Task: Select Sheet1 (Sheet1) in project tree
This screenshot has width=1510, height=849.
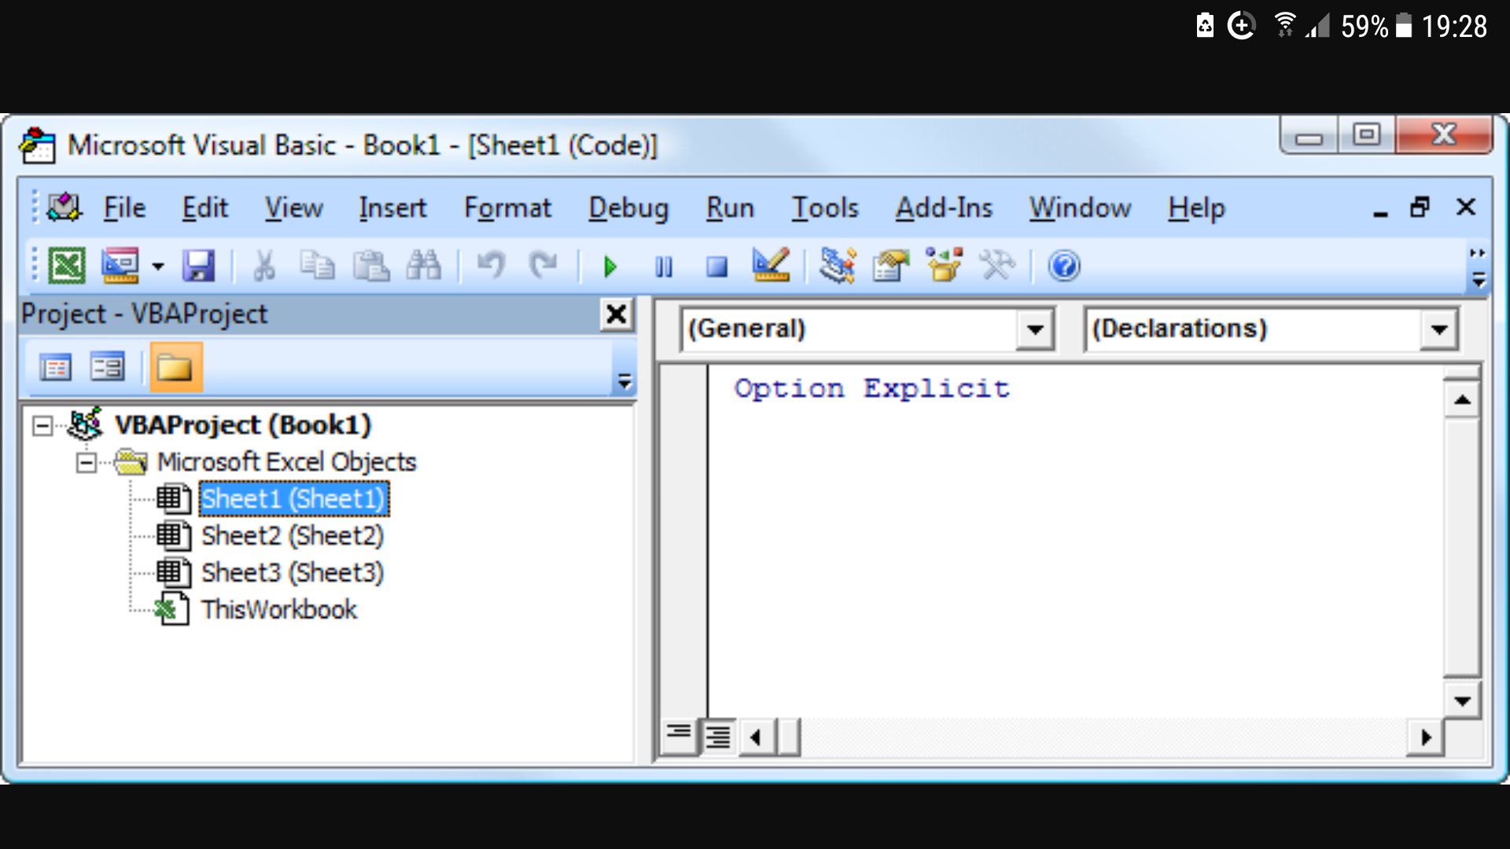Action: click(293, 499)
